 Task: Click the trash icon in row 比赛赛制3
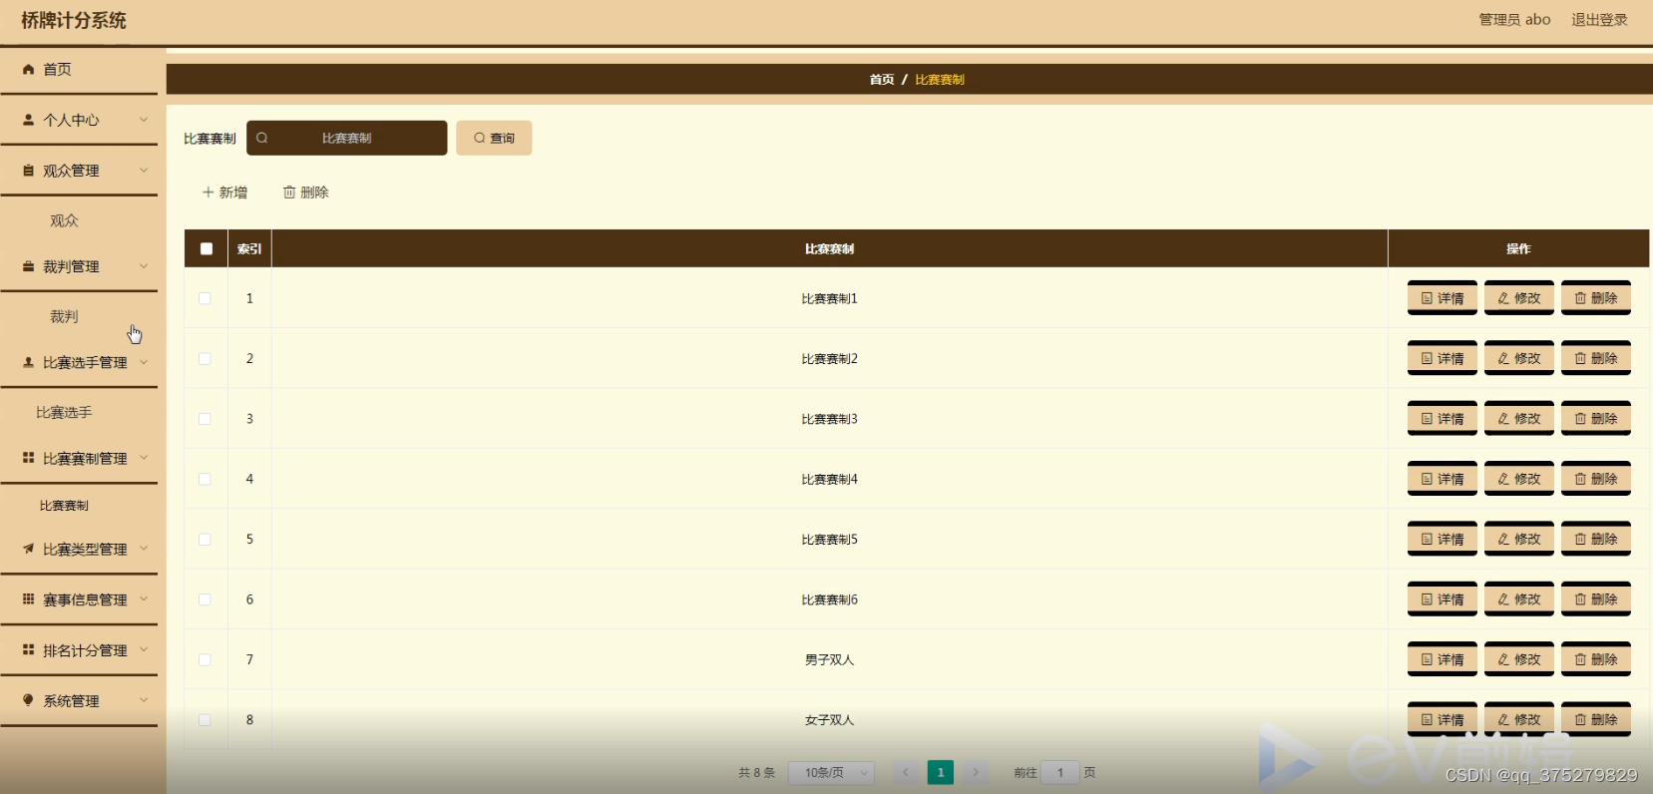coord(1580,419)
